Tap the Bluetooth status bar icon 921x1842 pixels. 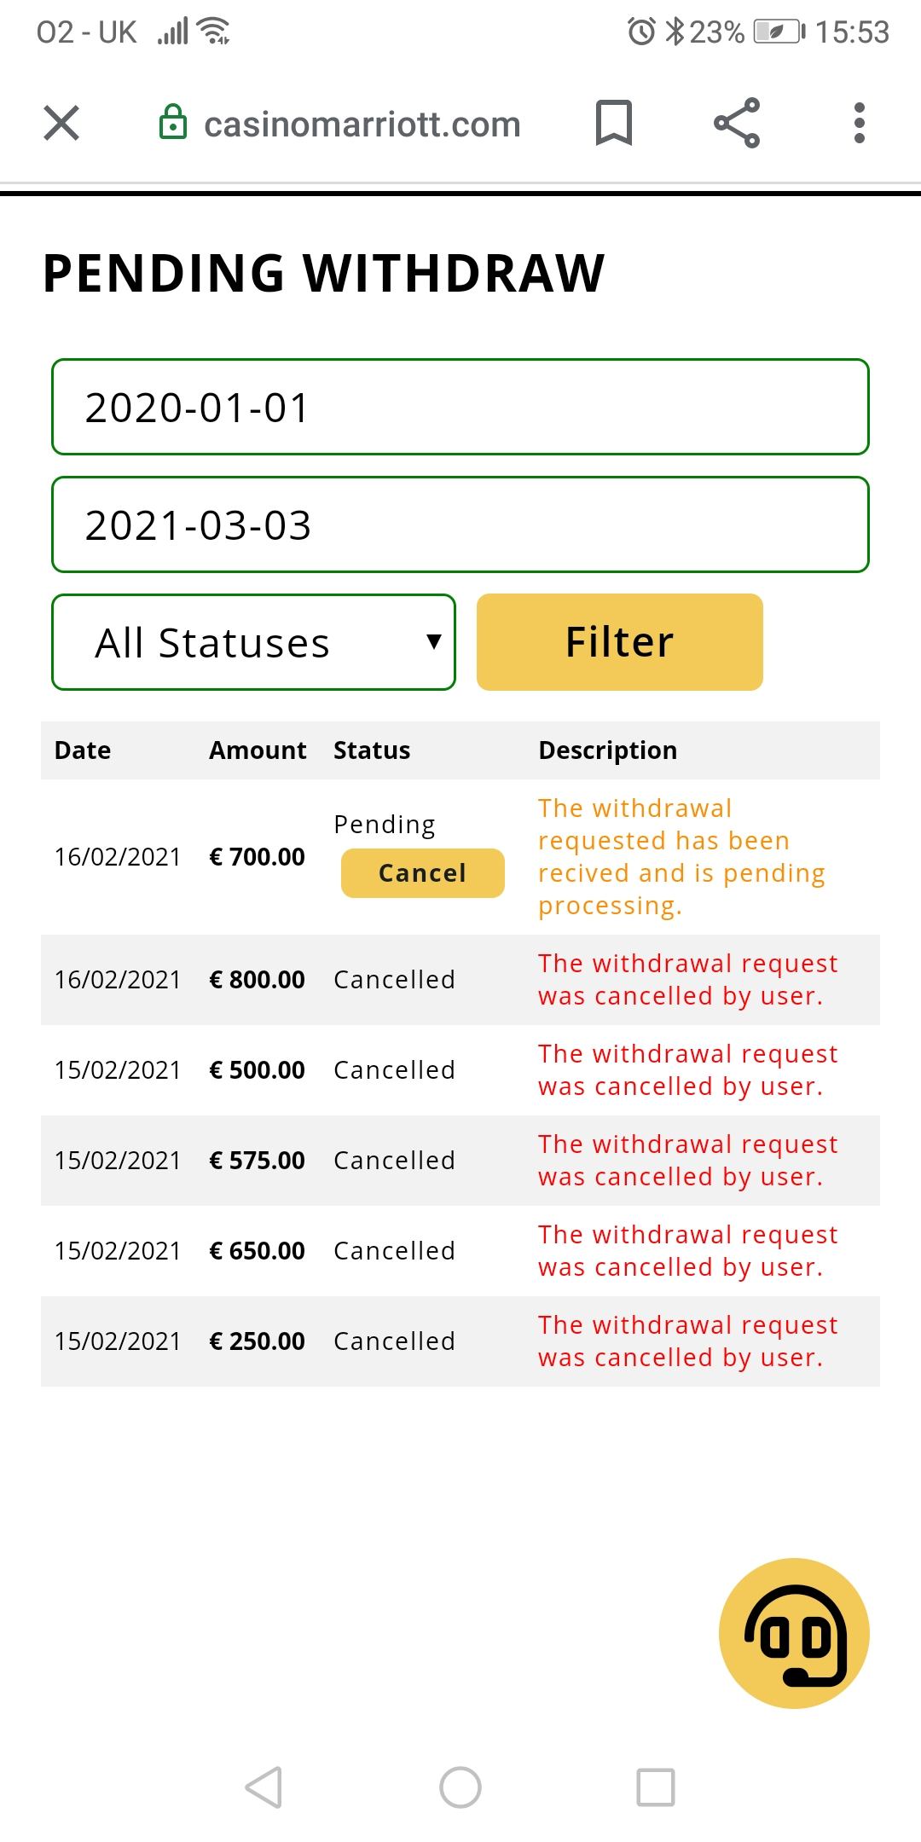[x=675, y=32]
